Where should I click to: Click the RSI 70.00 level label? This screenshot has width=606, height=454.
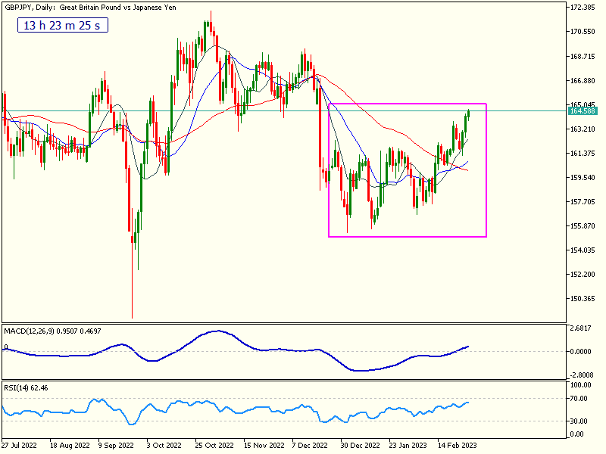point(579,398)
